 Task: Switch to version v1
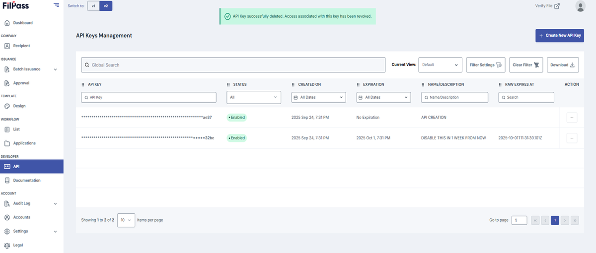(x=93, y=6)
